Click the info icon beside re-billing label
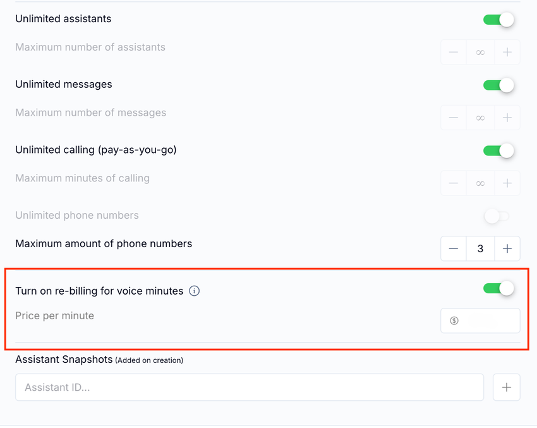The image size is (537, 428). click(x=195, y=291)
